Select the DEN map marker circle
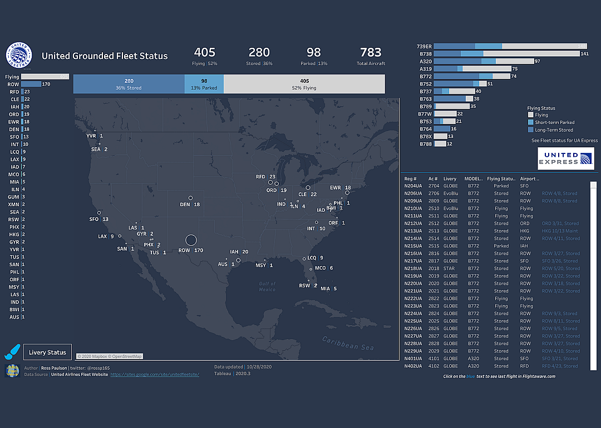The image size is (601, 428). [x=190, y=198]
